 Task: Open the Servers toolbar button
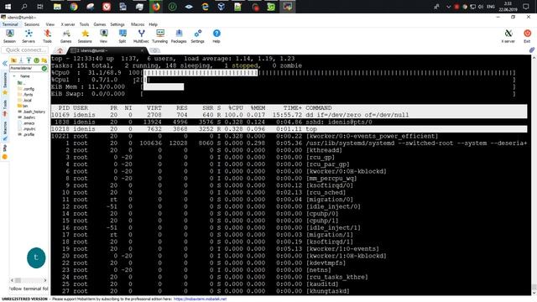[x=29, y=36]
